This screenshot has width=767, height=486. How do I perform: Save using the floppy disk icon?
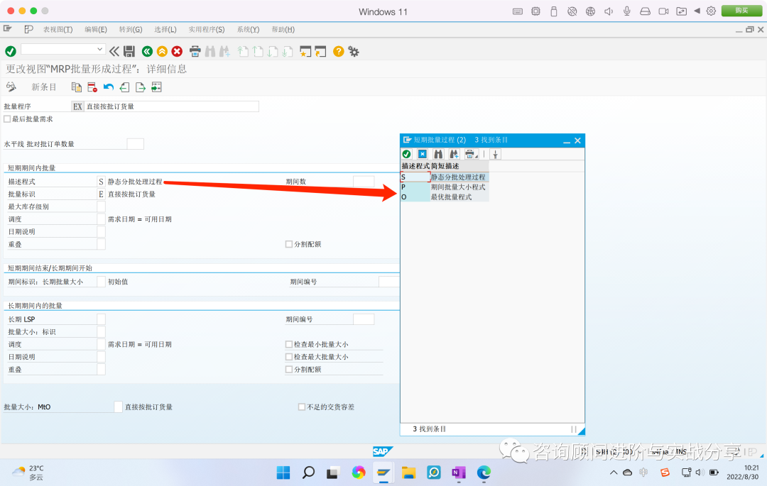point(129,51)
